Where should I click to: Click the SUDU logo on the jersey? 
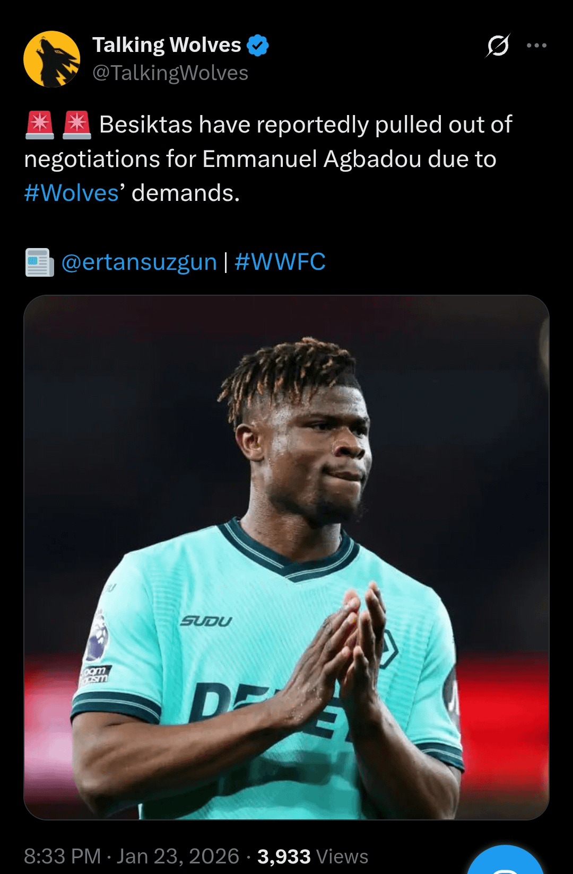pos(206,621)
